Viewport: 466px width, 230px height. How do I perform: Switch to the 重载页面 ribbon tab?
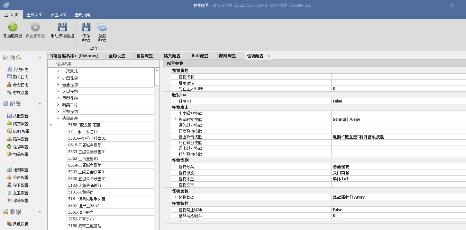pyautogui.click(x=34, y=15)
